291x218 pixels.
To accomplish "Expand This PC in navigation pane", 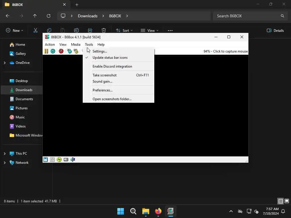I will pyautogui.click(x=5, y=154).
